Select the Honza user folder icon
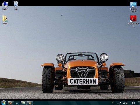 tap(5, 20)
